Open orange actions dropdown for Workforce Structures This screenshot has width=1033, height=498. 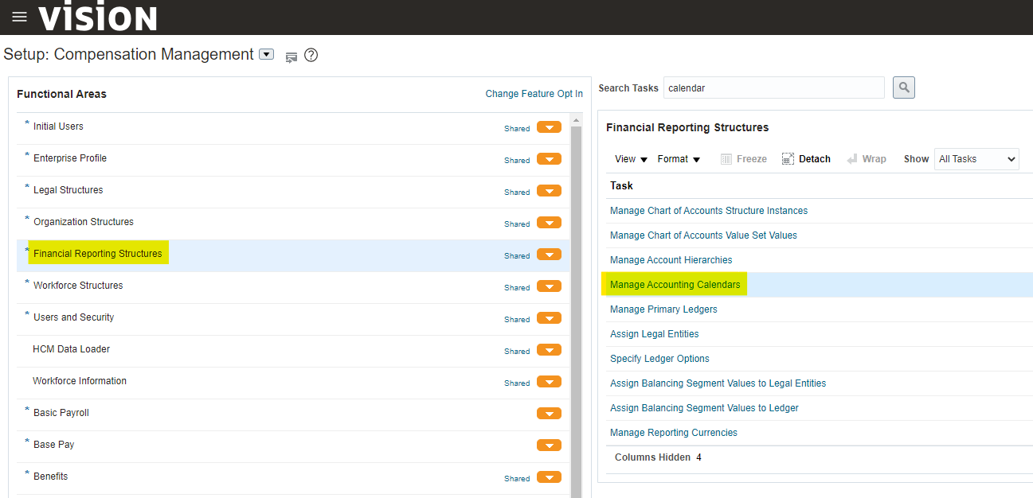pos(549,286)
